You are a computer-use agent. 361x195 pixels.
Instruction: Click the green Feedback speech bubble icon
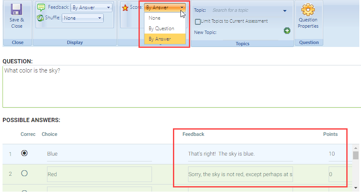(x=41, y=8)
